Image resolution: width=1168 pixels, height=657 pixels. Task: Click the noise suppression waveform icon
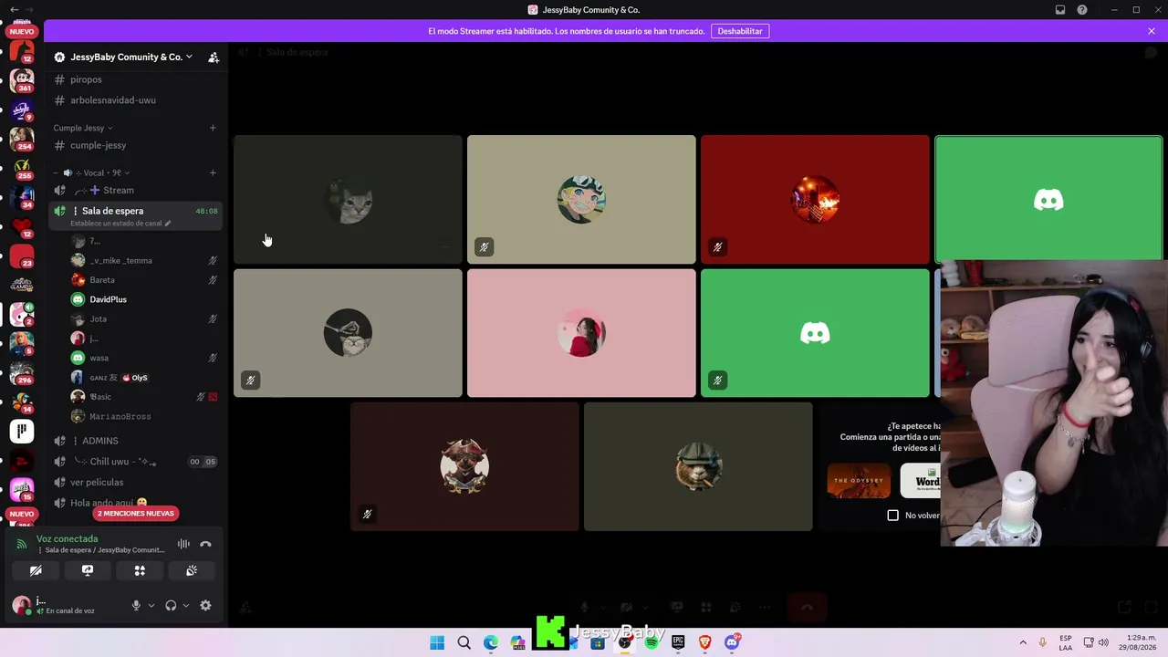point(183,544)
